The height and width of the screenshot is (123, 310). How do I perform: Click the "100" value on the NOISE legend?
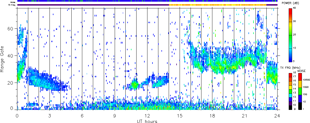[305, 94]
